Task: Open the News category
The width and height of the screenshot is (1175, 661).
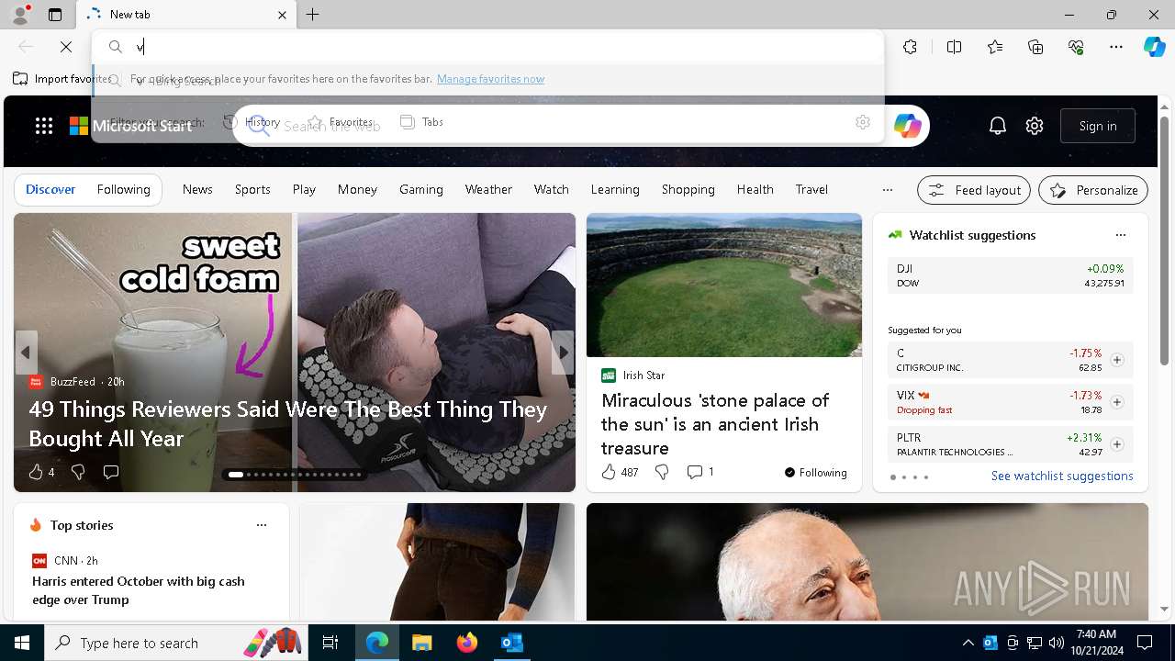Action: pyautogui.click(x=197, y=189)
